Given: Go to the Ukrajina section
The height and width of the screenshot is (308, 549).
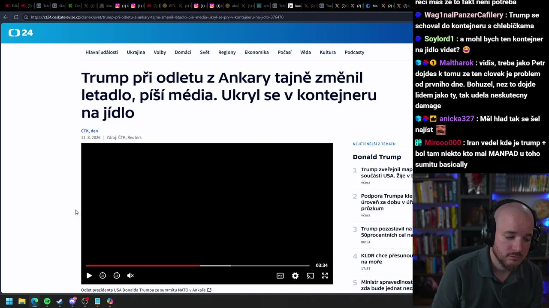Looking at the screenshot, I should pos(136,52).
